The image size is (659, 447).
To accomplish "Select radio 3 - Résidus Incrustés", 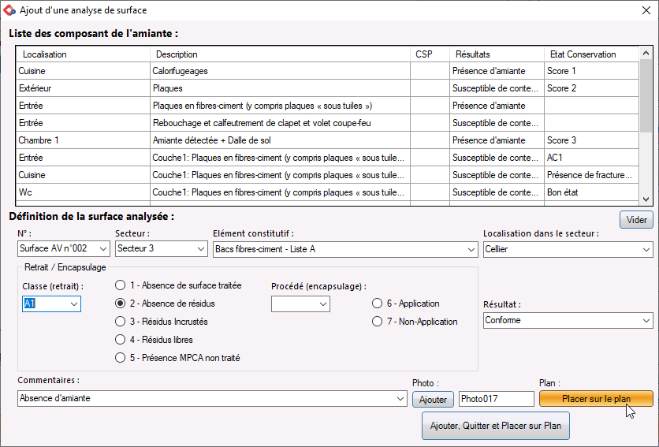I will click(120, 322).
